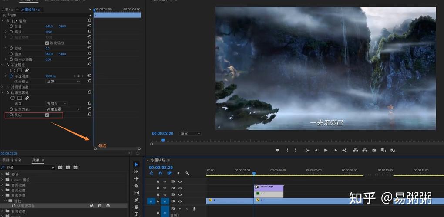Select the Razor tool
This screenshot has width=444, height=217.
pyautogui.click(x=136, y=186)
